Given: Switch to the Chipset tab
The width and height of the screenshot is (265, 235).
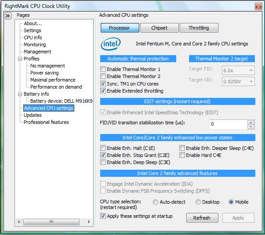Looking at the screenshot, I should pyautogui.click(x=160, y=28).
